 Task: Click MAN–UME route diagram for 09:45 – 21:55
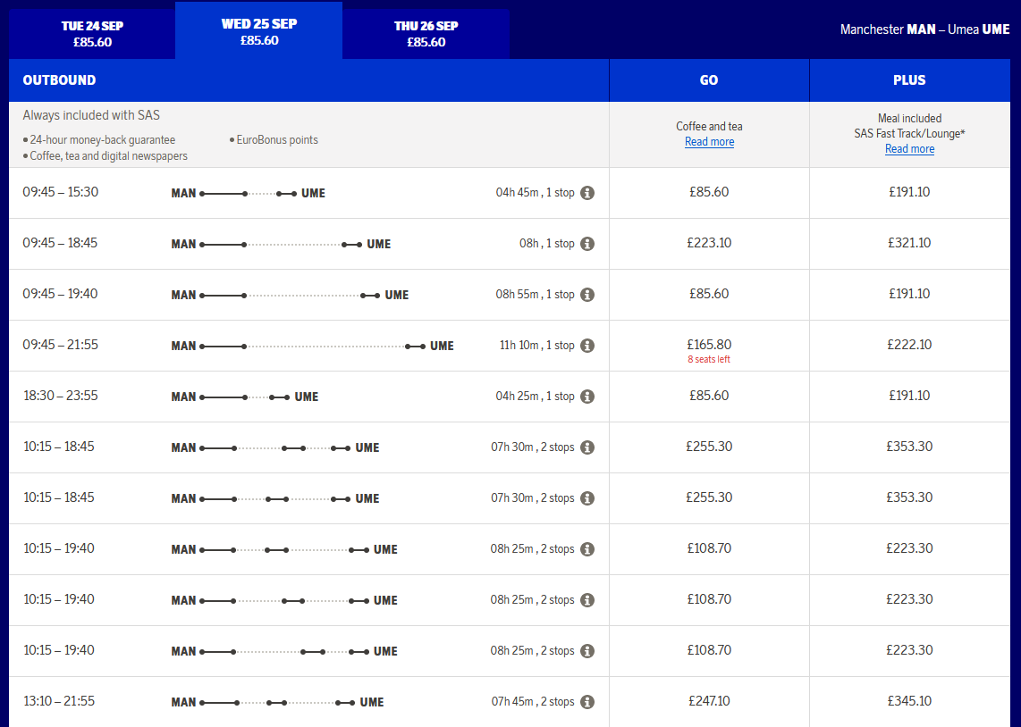point(313,346)
